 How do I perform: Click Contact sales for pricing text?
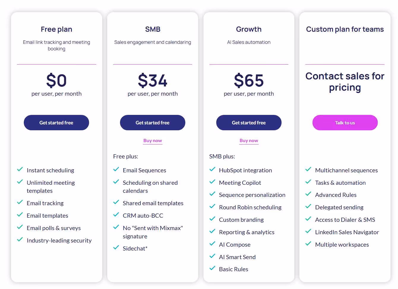(x=345, y=82)
